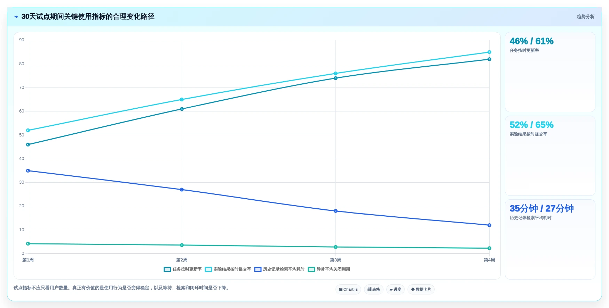Click 任务按时更新率 data point at 第3周
Image resolution: width=609 pixels, height=308 pixels.
coord(335,78)
